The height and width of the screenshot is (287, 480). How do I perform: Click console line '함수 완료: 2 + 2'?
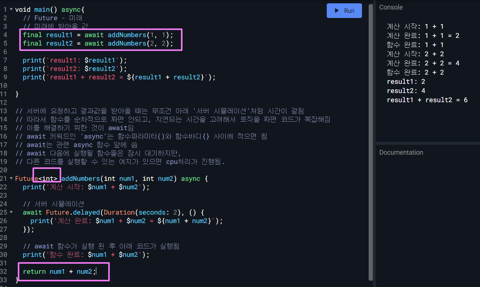tap(415, 72)
